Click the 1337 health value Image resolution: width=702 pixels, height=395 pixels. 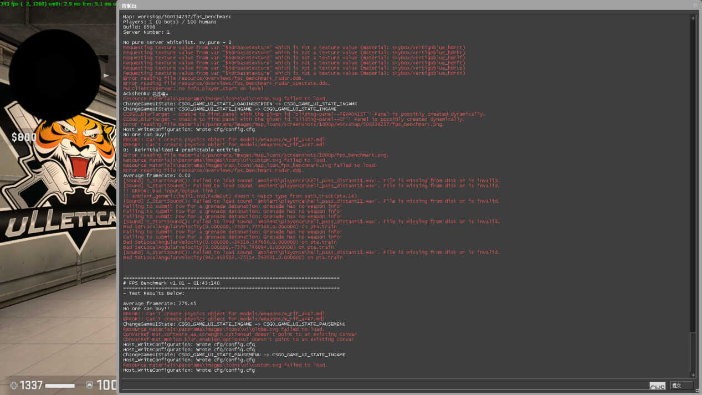pos(31,385)
